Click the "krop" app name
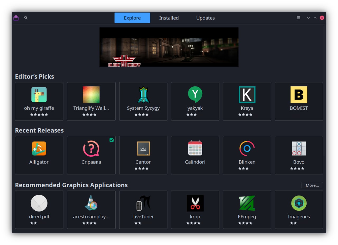Screen dimensions: 338x245 195,217
